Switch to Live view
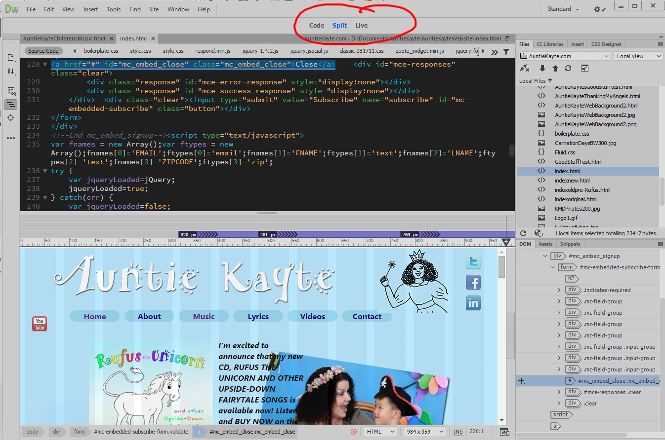This screenshot has width=665, height=440. tap(361, 26)
